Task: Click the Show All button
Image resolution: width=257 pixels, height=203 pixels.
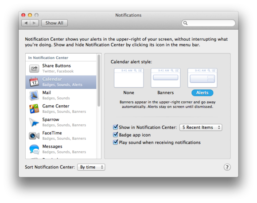Action: (x=55, y=23)
